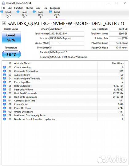Select drive E: at 39 °C

pos(41,15)
